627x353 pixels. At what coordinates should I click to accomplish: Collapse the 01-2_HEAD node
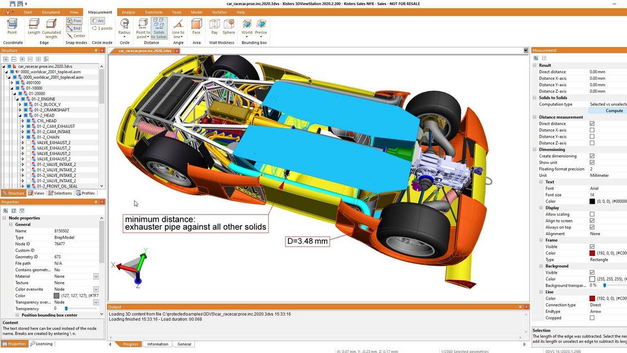[20, 115]
